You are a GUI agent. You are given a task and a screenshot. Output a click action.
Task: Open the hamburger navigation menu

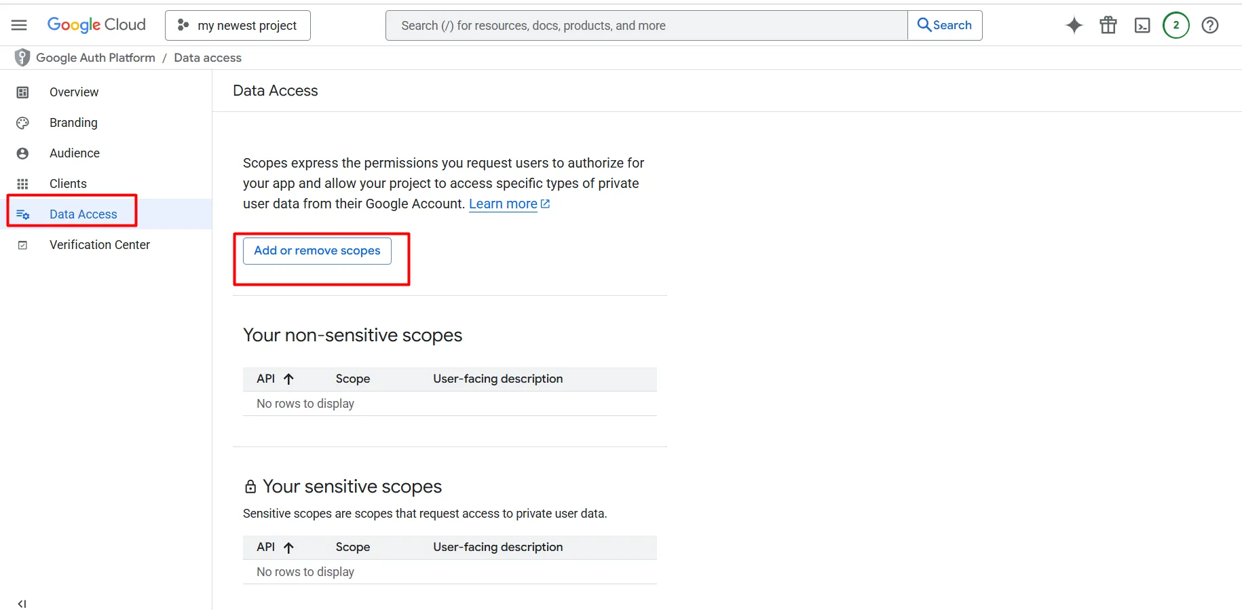pyautogui.click(x=19, y=25)
